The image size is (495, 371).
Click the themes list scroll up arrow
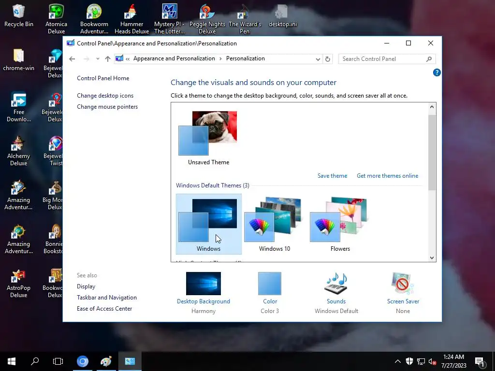point(432,107)
